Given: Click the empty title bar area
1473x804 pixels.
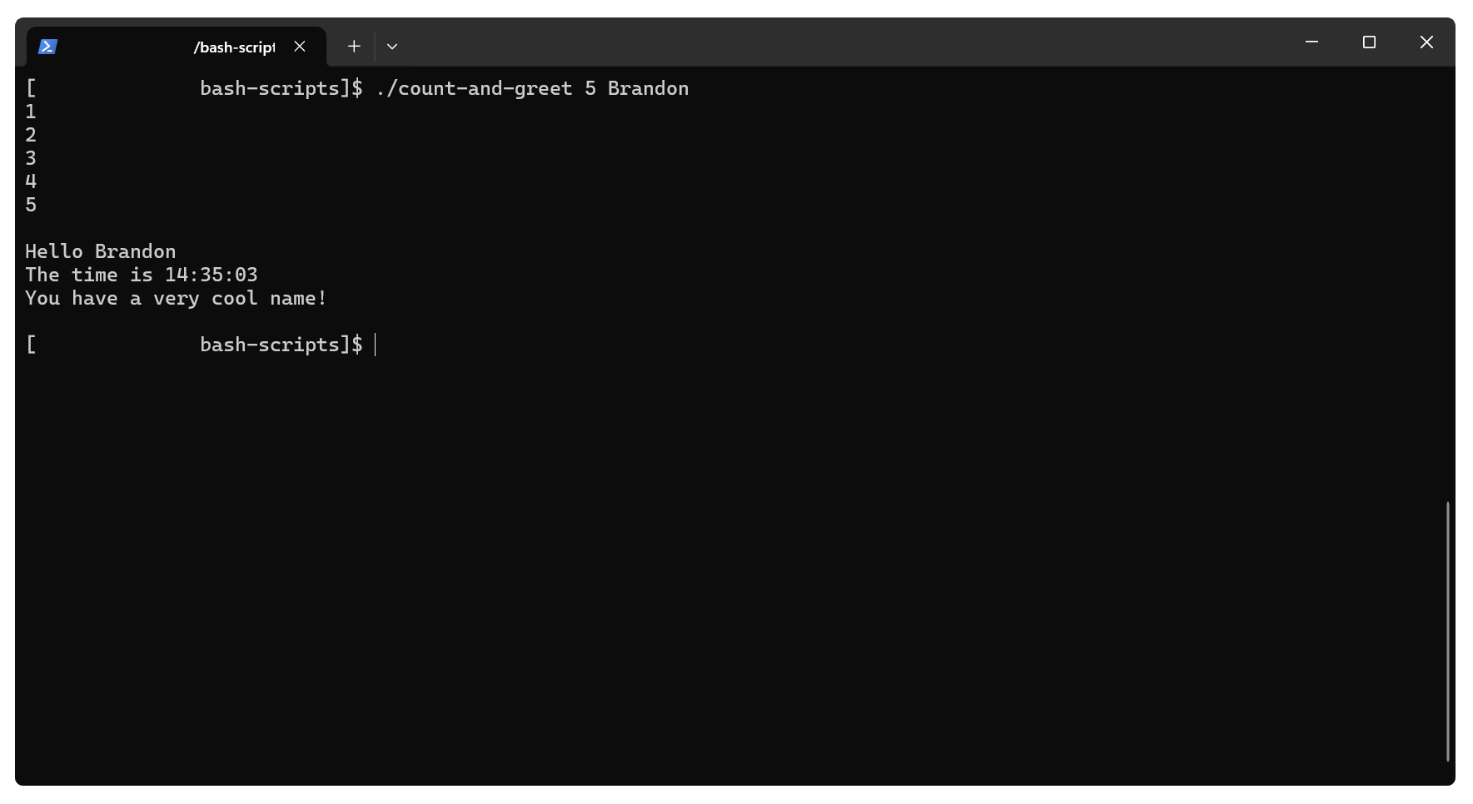Looking at the screenshot, I should pyautogui.click(x=833, y=42).
